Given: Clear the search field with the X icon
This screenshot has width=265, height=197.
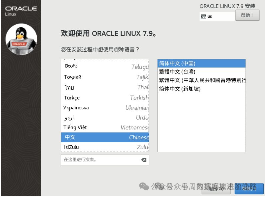Looking at the screenshot, I should (144, 160).
